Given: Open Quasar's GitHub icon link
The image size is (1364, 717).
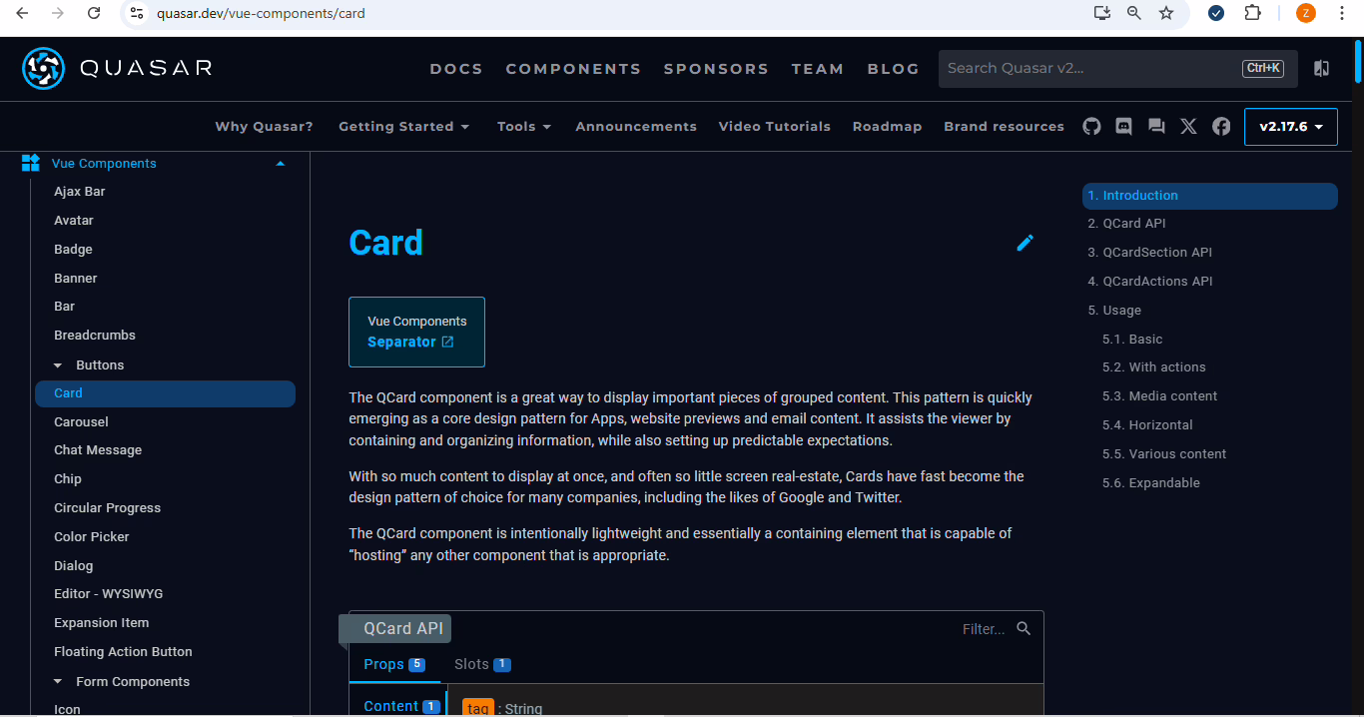Looking at the screenshot, I should coord(1091,126).
